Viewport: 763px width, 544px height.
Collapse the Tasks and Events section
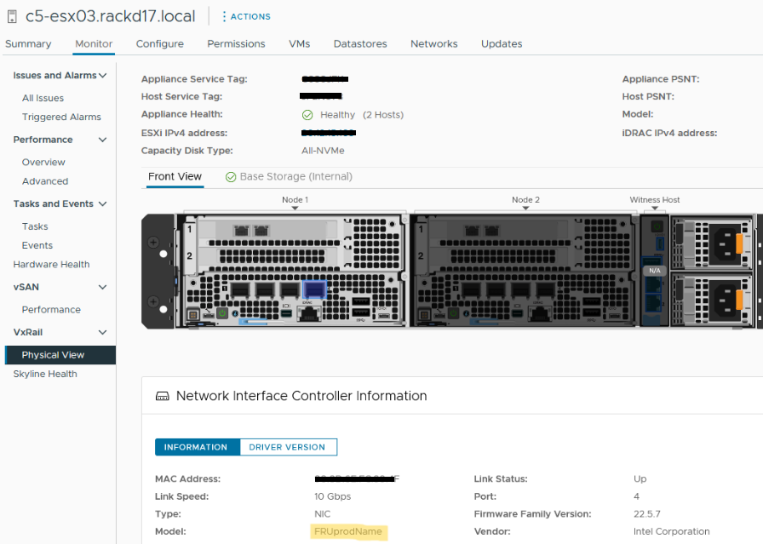tap(100, 203)
